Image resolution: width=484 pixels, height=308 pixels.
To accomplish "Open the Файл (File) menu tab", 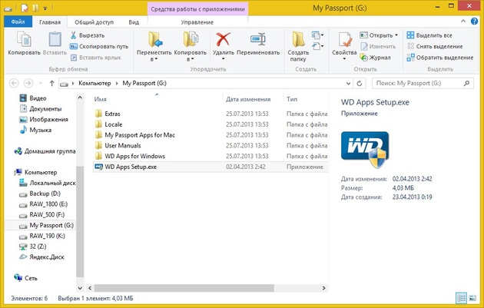I will [x=18, y=22].
